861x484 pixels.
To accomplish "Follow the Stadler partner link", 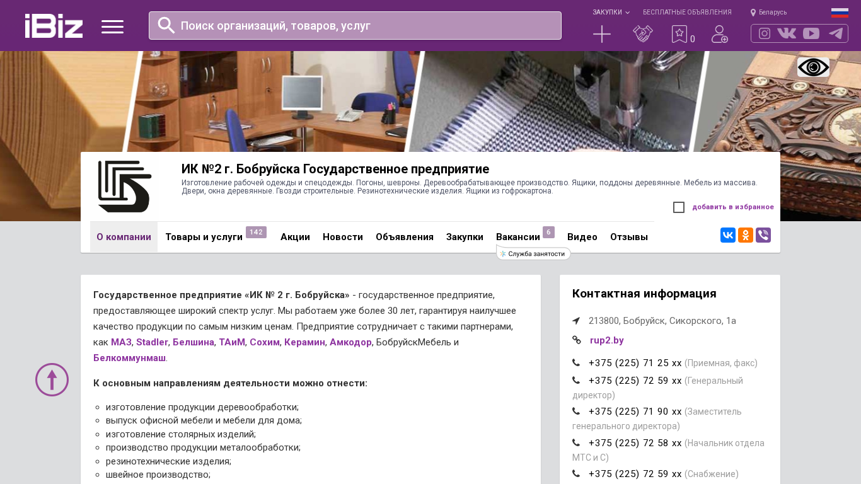I will [x=152, y=342].
